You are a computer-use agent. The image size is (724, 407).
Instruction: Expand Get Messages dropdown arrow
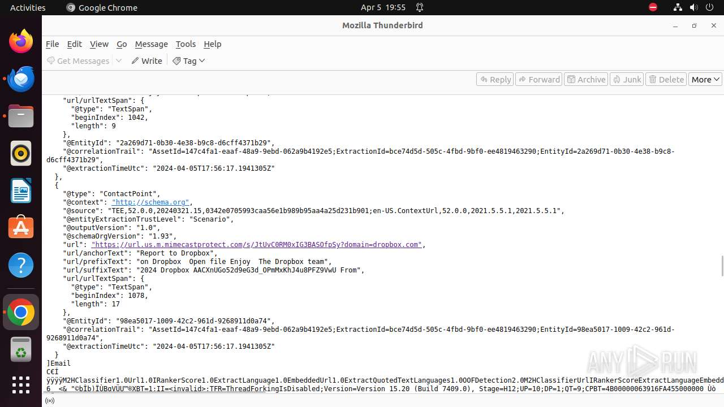(x=119, y=61)
